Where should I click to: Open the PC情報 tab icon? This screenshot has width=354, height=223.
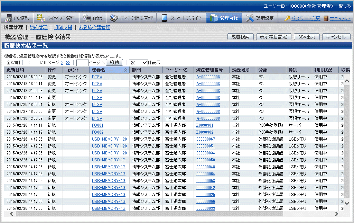[x=8, y=18]
